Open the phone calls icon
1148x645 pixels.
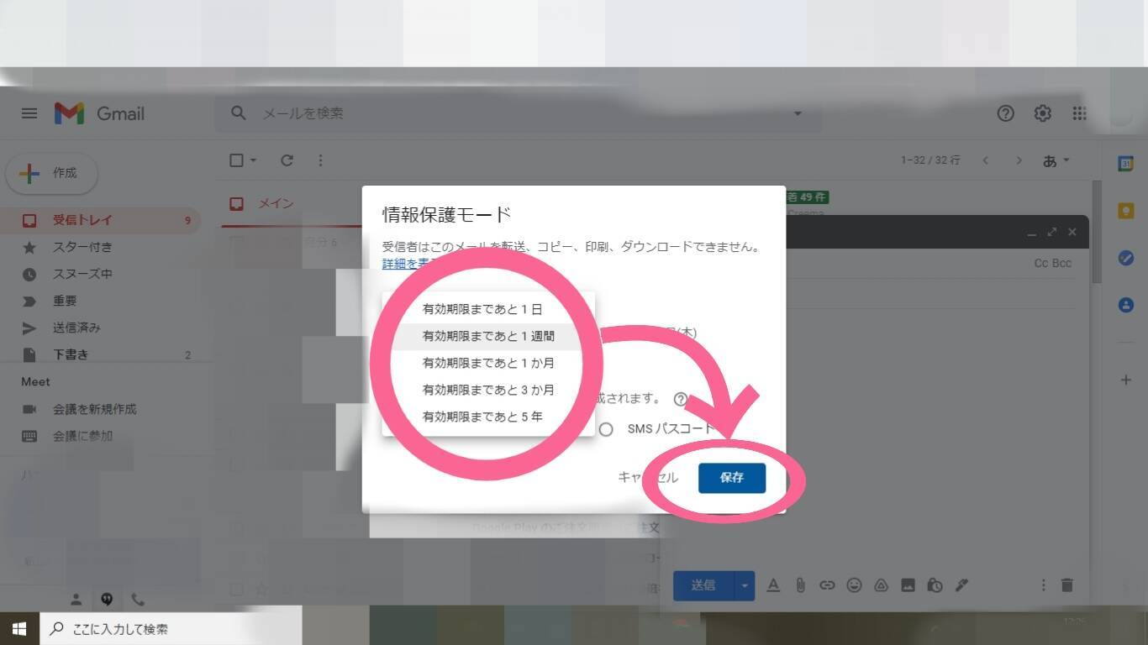pos(138,600)
